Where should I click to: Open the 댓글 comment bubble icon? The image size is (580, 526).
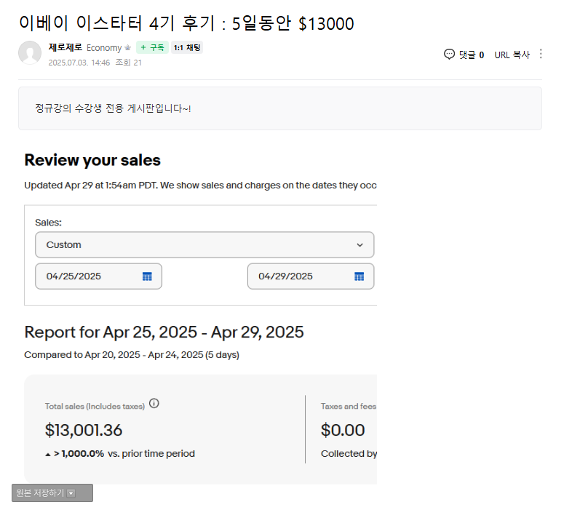tap(449, 55)
